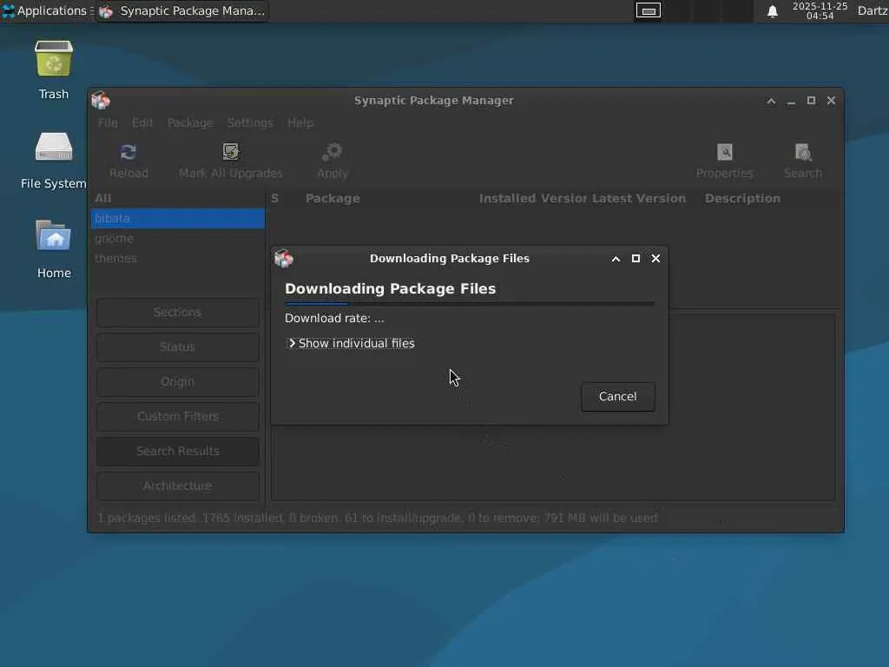This screenshot has height=667, width=889.
Task: Expand Show individual files
Action: pyautogui.click(x=352, y=343)
